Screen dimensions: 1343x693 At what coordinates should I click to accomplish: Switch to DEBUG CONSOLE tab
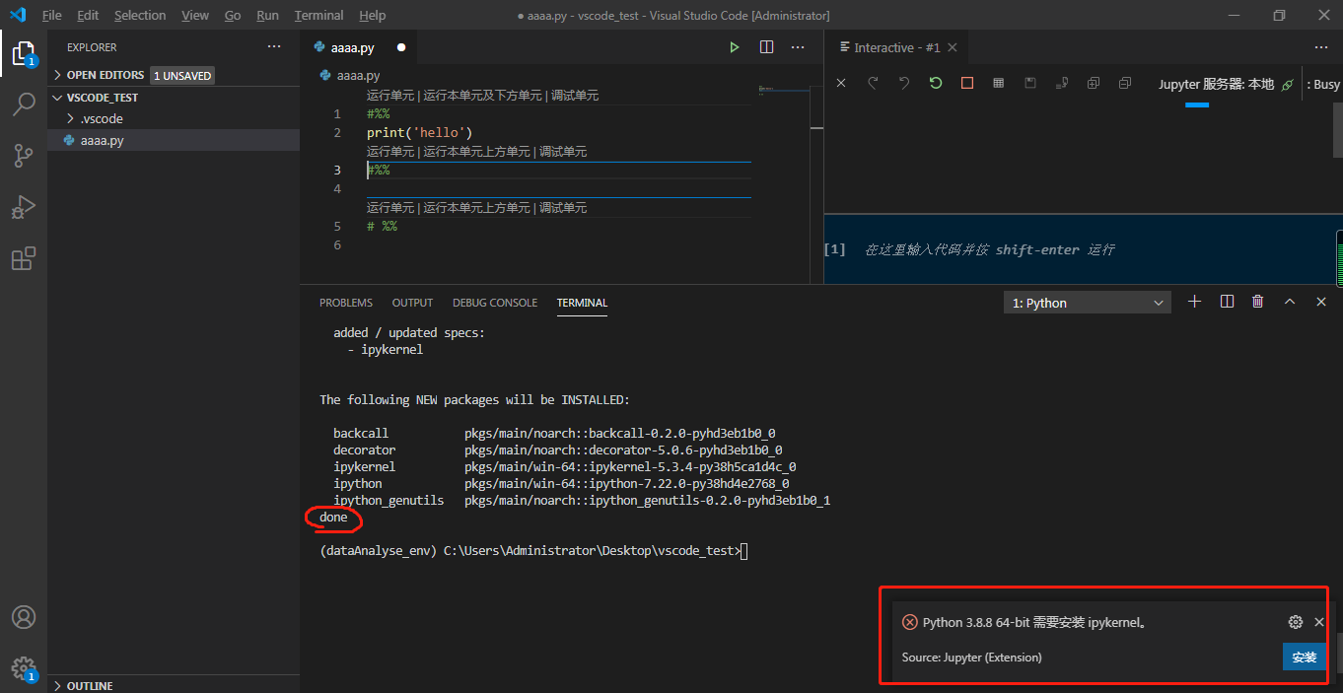pyautogui.click(x=495, y=303)
